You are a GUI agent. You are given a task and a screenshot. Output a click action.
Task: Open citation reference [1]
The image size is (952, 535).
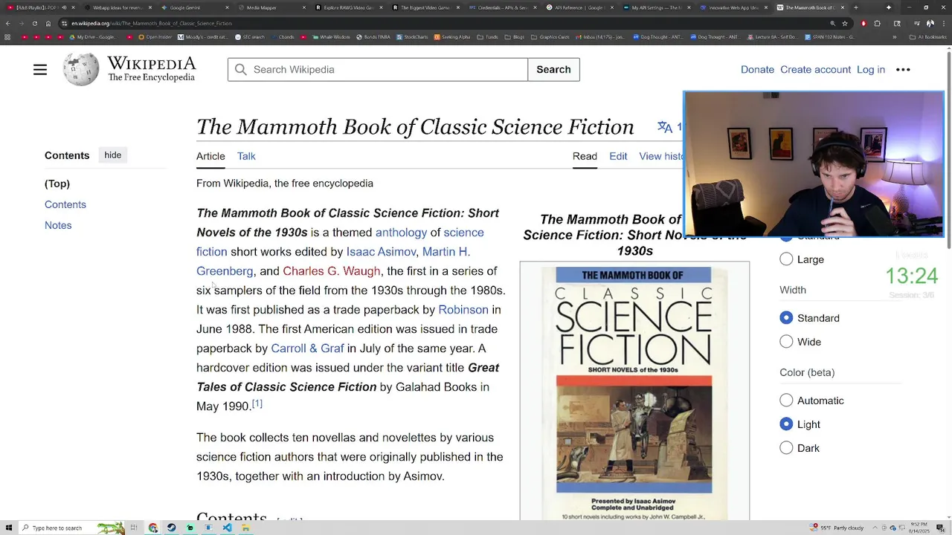tap(257, 403)
